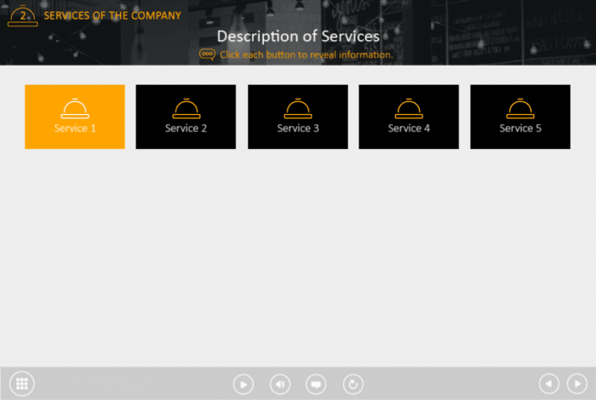This screenshot has width=596, height=400.
Task: Toggle the captions speech-box icon
Action: pos(316,385)
